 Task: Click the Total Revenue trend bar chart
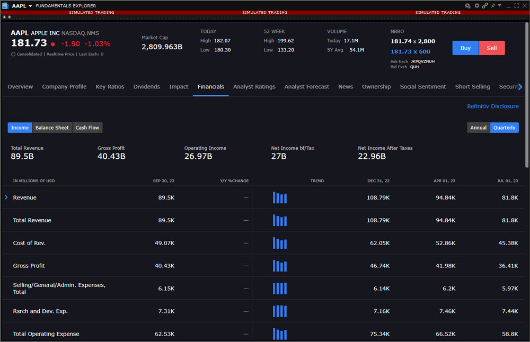coord(280,220)
